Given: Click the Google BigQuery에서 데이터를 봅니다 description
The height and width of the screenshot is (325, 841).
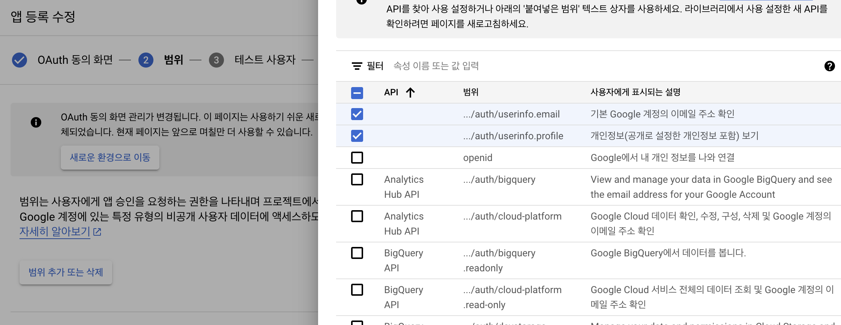Looking at the screenshot, I should click(668, 253).
